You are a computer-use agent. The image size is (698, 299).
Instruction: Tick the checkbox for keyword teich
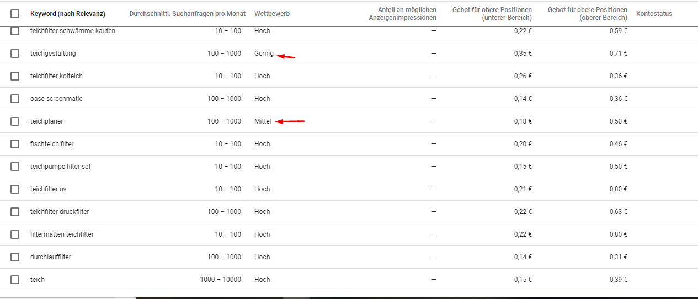click(x=15, y=280)
